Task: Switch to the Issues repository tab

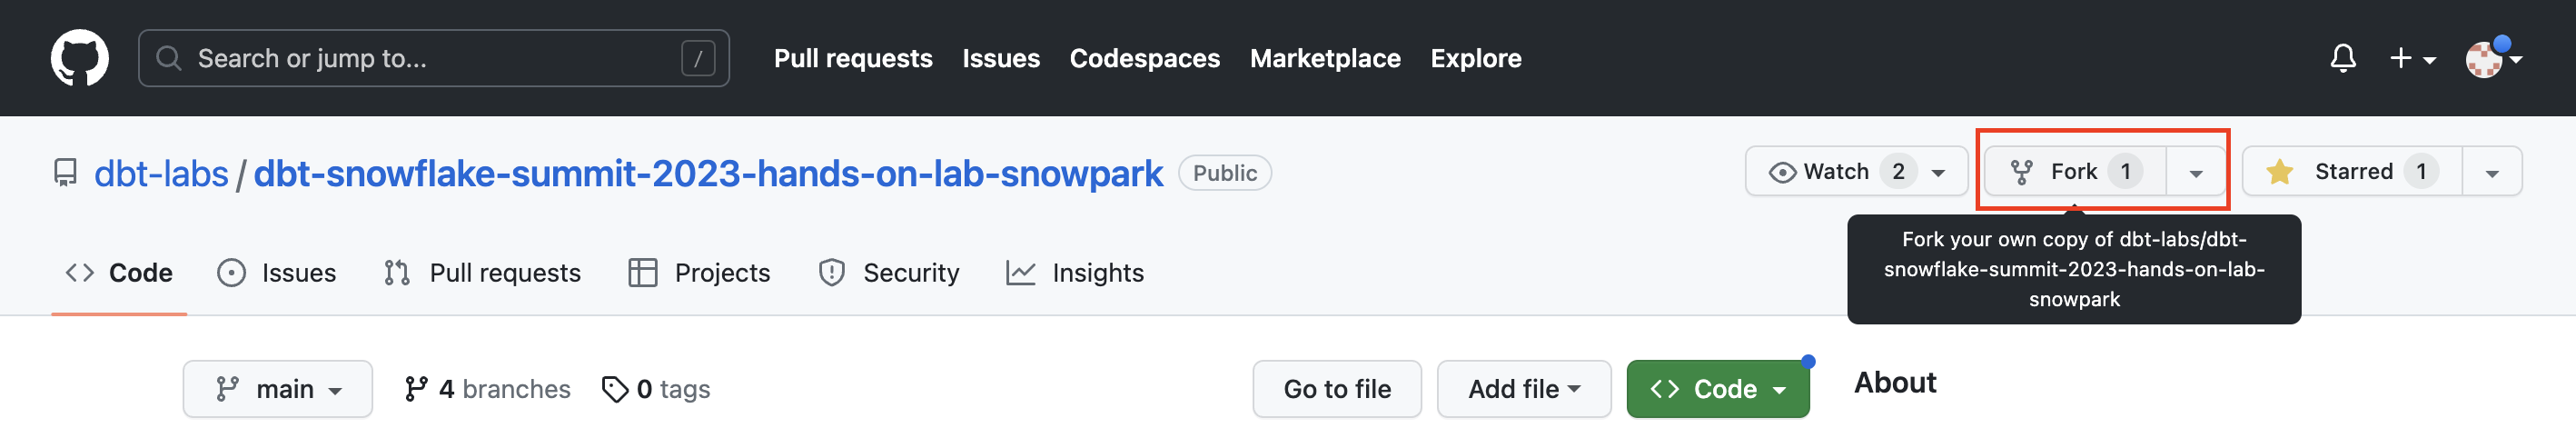Action: (277, 273)
